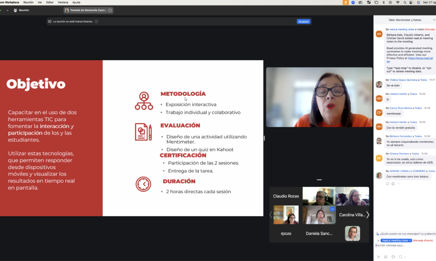Open the Reunión menu in menu bar
Image resolution: width=436 pixels, height=261 pixels.
click(x=28, y=2)
